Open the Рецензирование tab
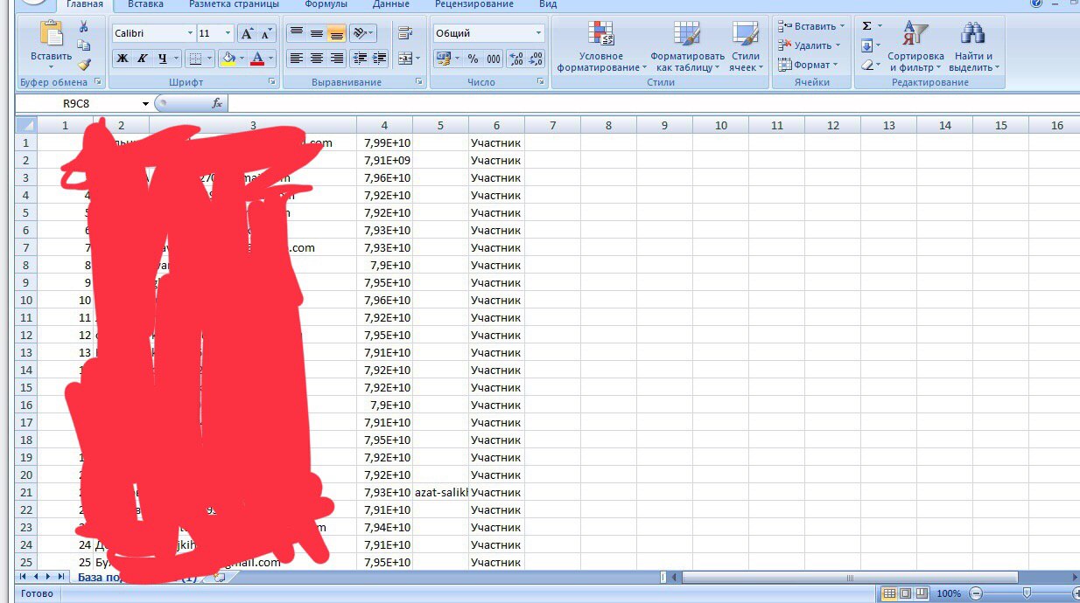 [x=474, y=4]
